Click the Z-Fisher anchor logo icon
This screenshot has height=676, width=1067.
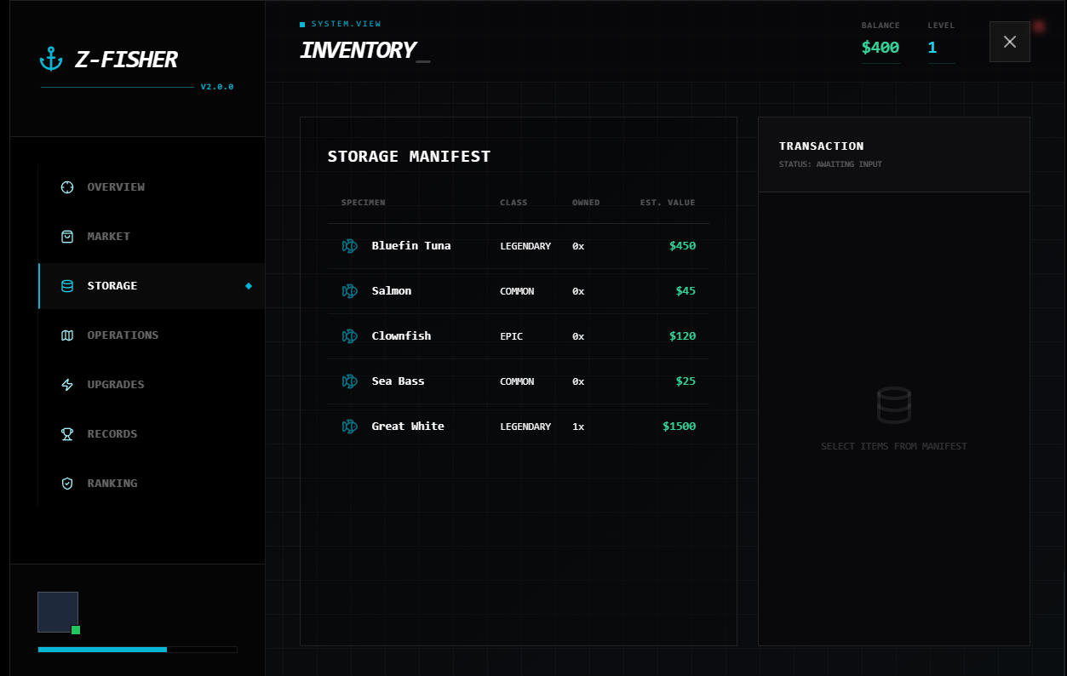point(52,60)
